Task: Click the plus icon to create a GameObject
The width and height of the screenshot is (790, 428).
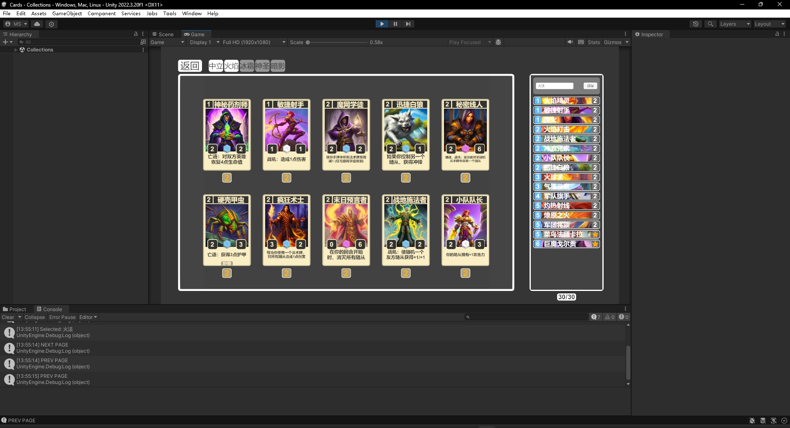Action: tap(5, 42)
